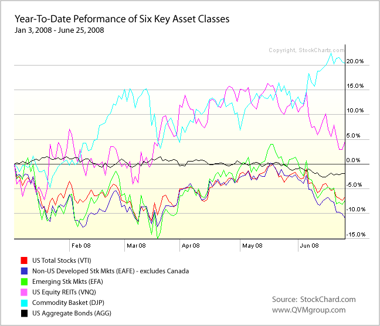Click the 20.0% y-axis label
This screenshot has height=326, width=380.
pyautogui.click(x=356, y=61)
